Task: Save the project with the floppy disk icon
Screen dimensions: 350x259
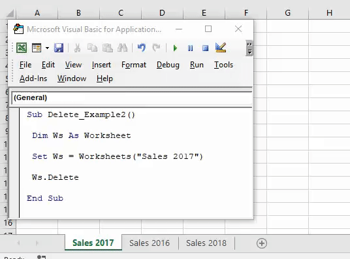Action: coord(59,48)
